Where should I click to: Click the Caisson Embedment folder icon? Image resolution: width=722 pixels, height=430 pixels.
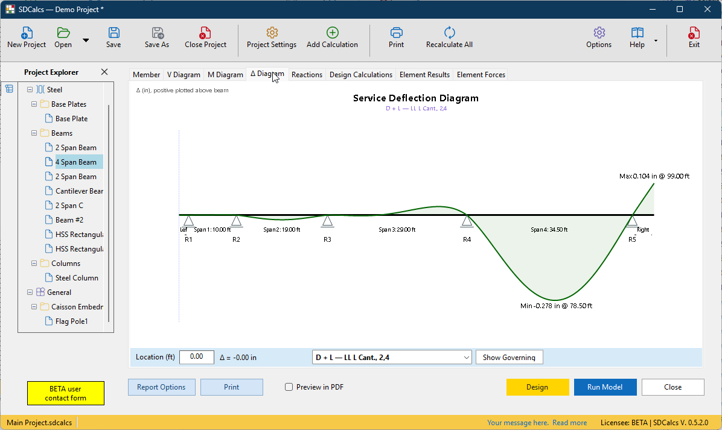(44, 307)
